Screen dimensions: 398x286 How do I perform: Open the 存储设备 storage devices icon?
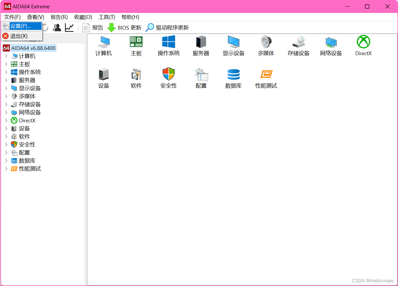(x=298, y=45)
